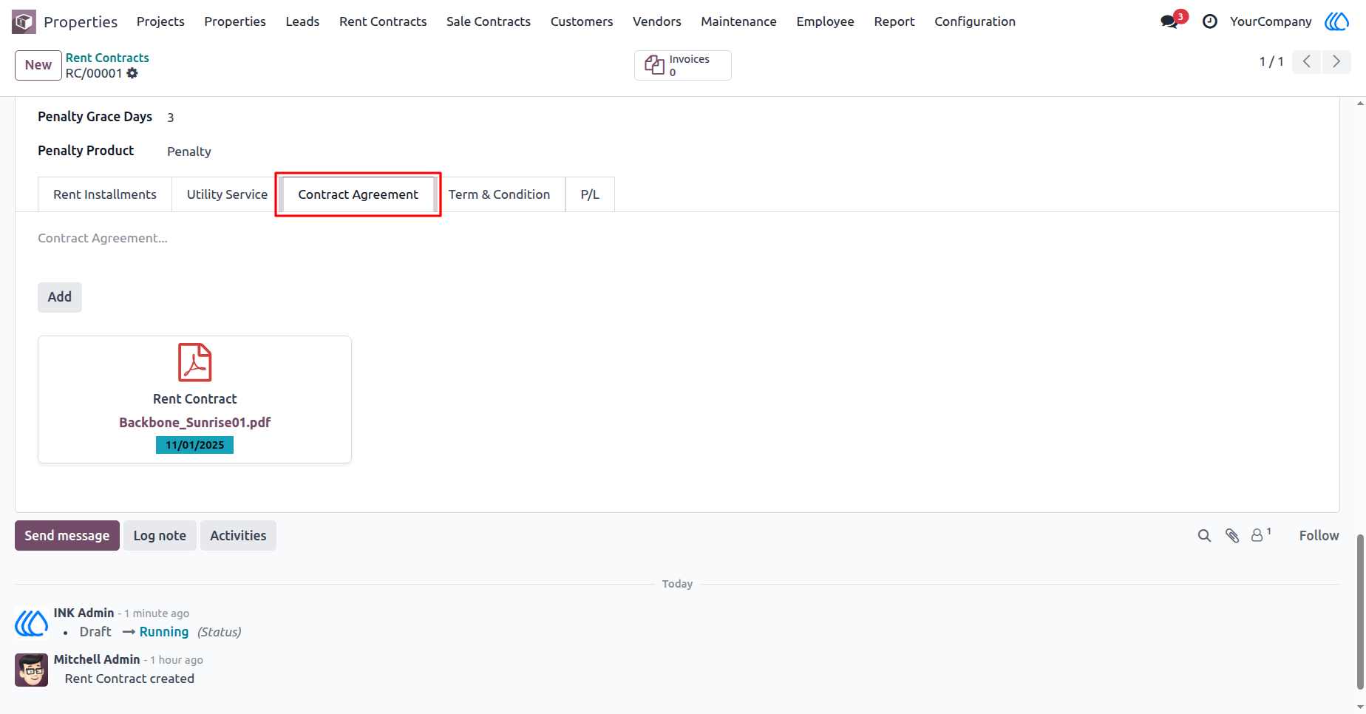The image size is (1366, 714).
Task: Switch to Utility Service tab
Action: (x=227, y=194)
